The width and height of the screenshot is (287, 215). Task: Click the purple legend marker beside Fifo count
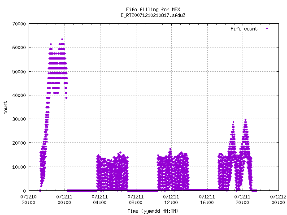point(267,29)
